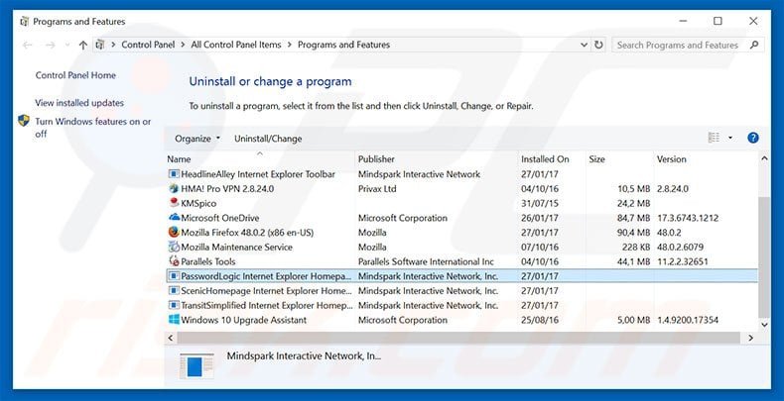Select HeadlineAlley Internet Explorer Toolbar row

(x=461, y=174)
